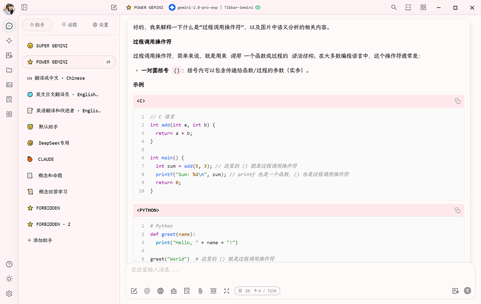Select 翻译成中文 - Chinese assistant
Viewport: 481px width, 304px height.
[x=69, y=78]
